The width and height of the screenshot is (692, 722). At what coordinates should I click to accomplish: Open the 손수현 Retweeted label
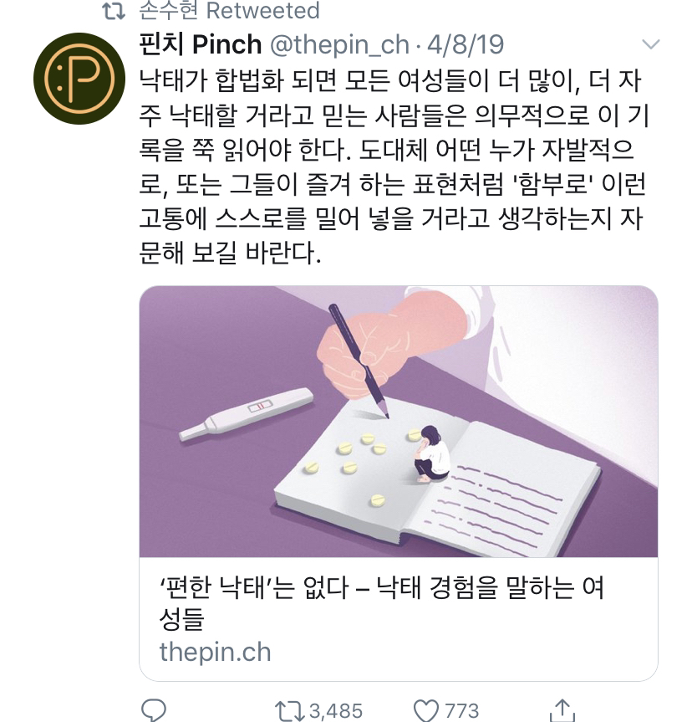pyautogui.click(x=229, y=11)
